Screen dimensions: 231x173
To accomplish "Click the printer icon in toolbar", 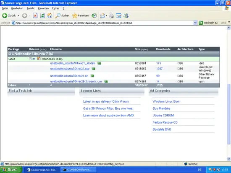I will pos(111,15).
